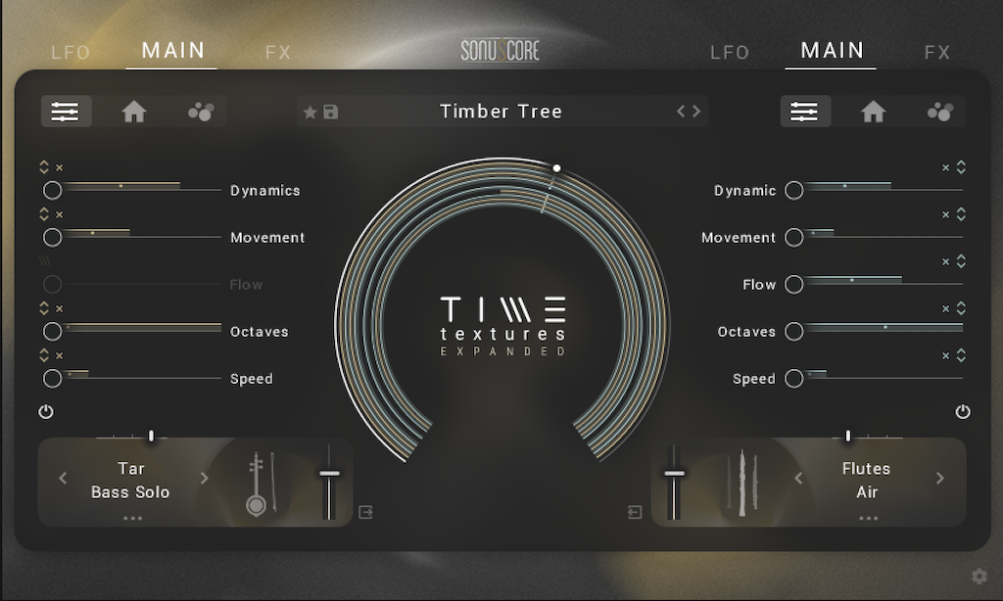Click the left layer export arrow icon

pyautogui.click(x=366, y=512)
